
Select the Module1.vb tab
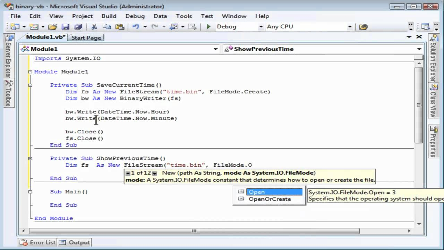tap(45, 37)
